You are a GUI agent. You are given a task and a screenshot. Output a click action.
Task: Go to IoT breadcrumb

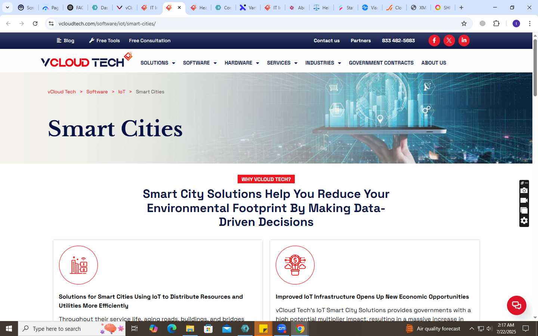coord(122,91)
